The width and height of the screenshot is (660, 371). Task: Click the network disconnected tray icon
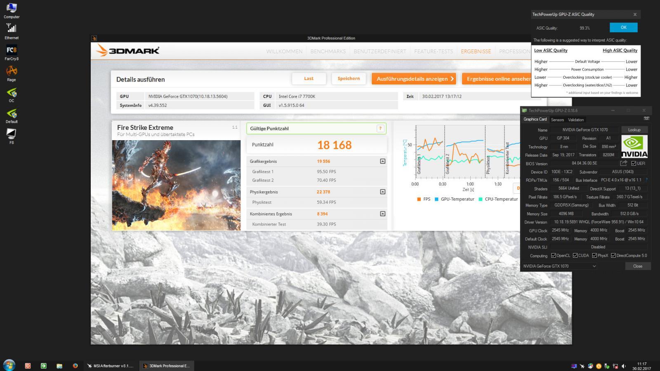(615, 366)
